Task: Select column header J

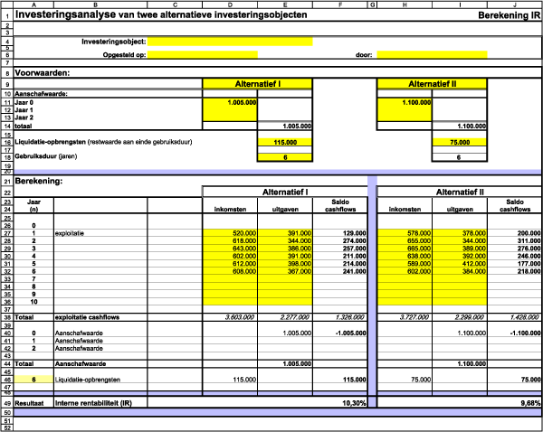Action: tap(515, 5)
